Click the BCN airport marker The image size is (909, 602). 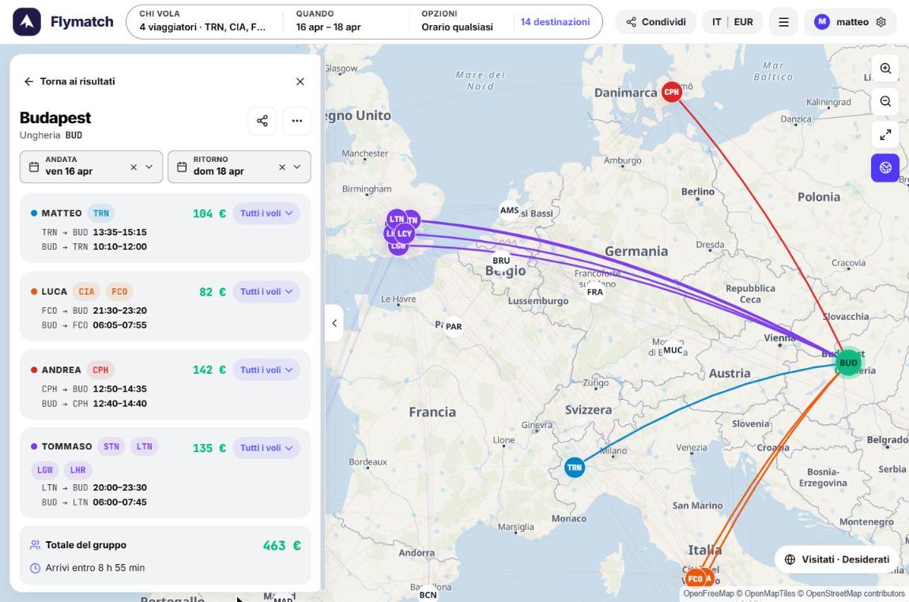click(428, 595)
